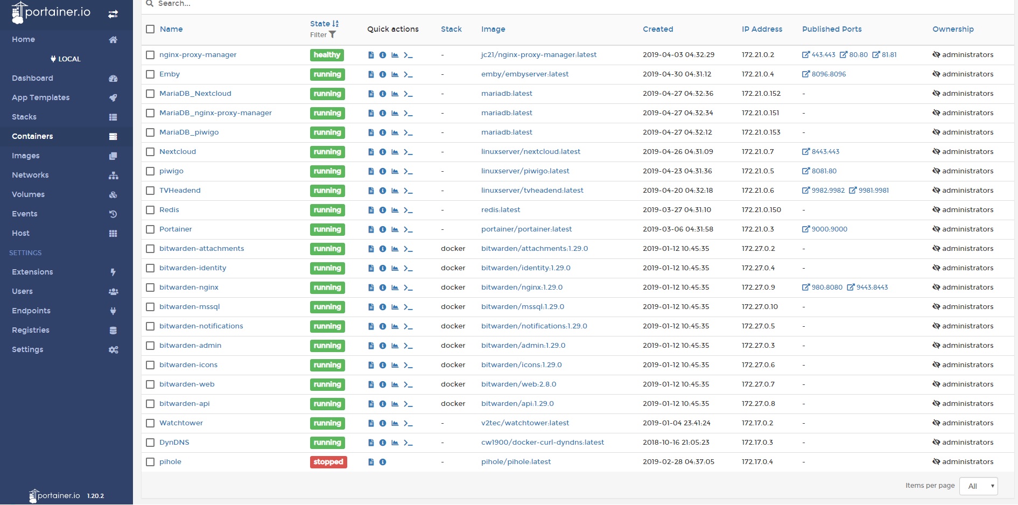Open stats icon for bitwarden-web
The height and width of the screenshot is (505, 1018).
point(395,384)
